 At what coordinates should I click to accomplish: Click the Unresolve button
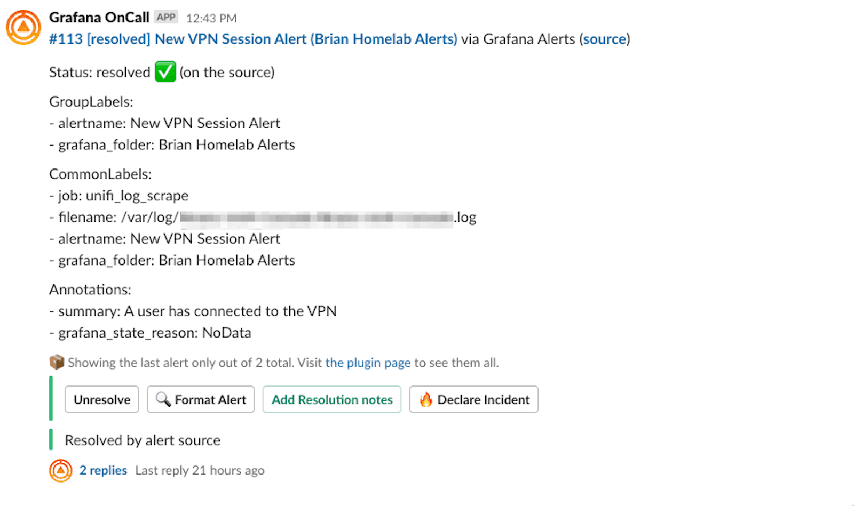click(101, 399)
